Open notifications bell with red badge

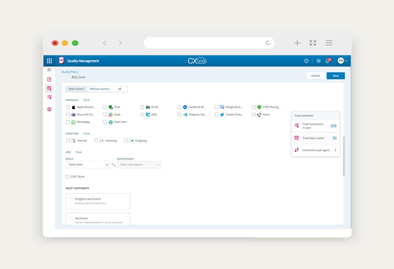(328, 61)
